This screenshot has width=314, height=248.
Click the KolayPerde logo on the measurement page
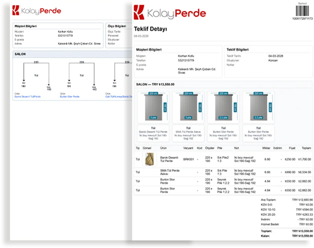[37, 10]
